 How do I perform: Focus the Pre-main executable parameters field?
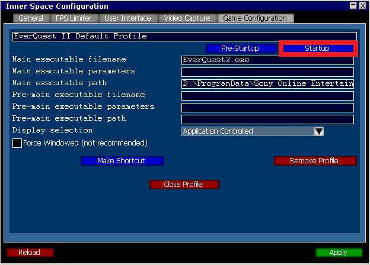click(x=267, y=108)
